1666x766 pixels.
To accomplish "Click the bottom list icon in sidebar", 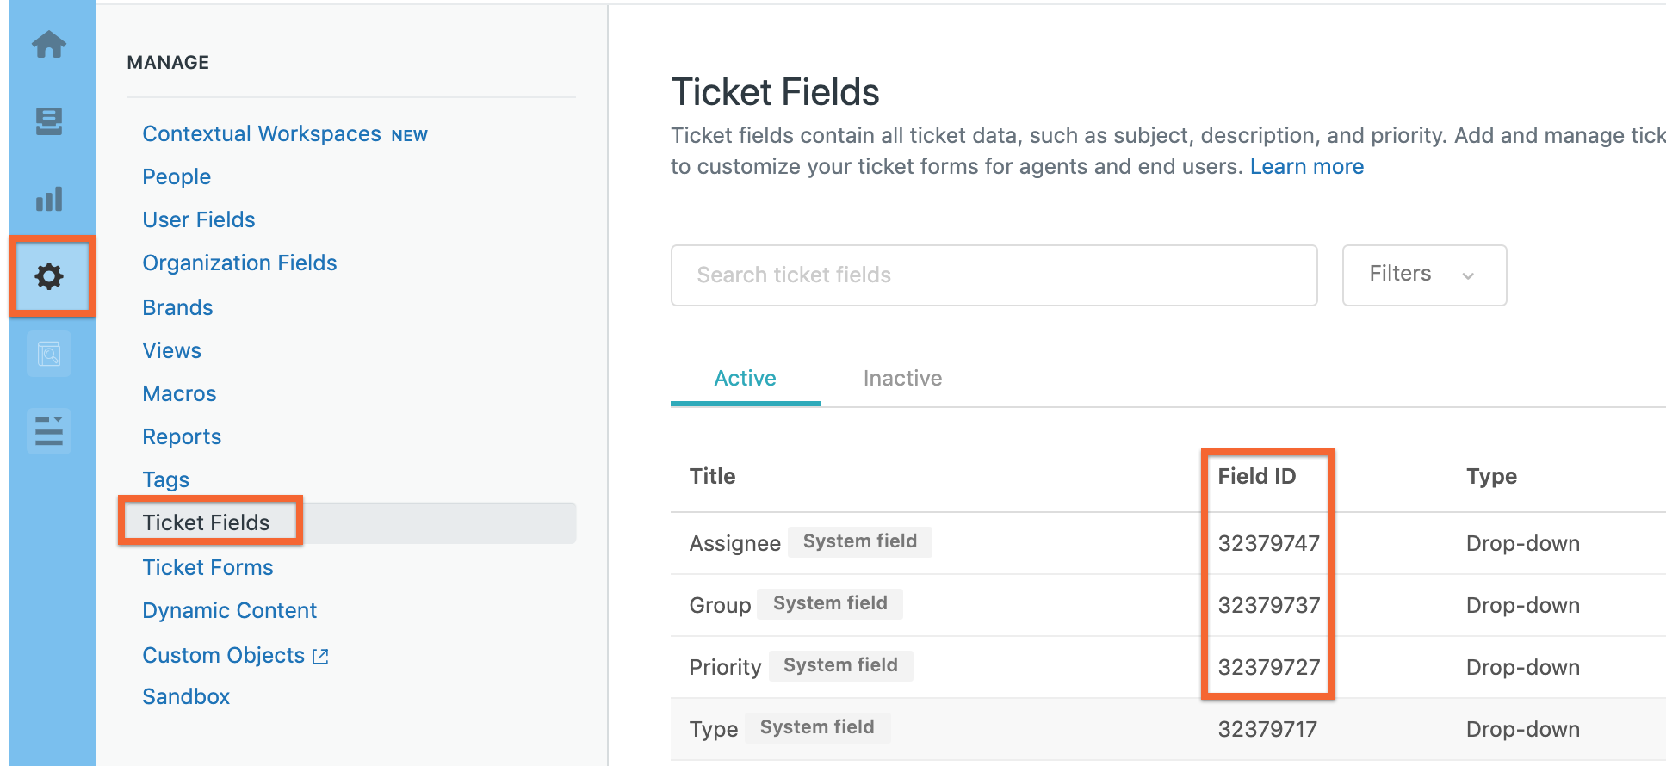I will (49, 430).
